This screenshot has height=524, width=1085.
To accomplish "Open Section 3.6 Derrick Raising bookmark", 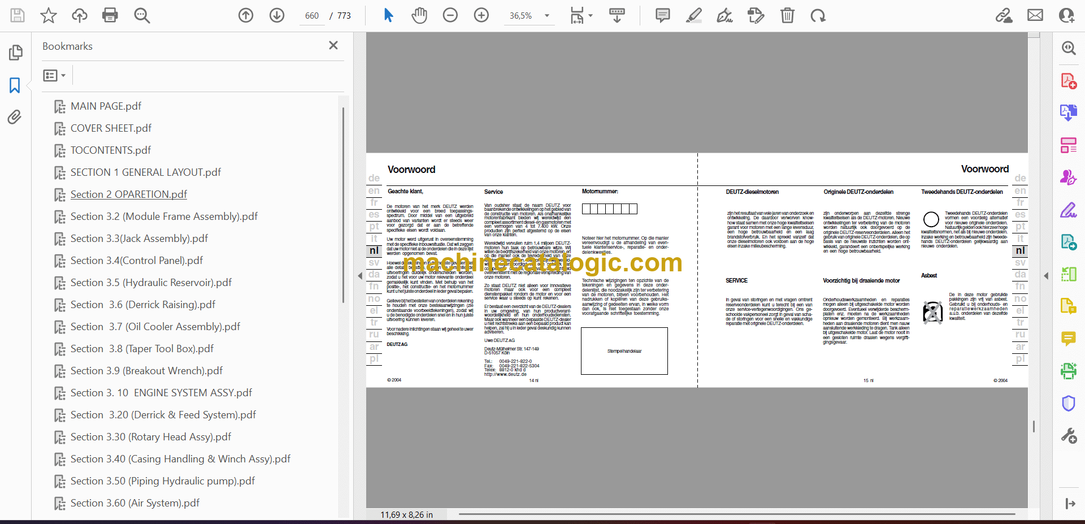I will pos(143,305).
